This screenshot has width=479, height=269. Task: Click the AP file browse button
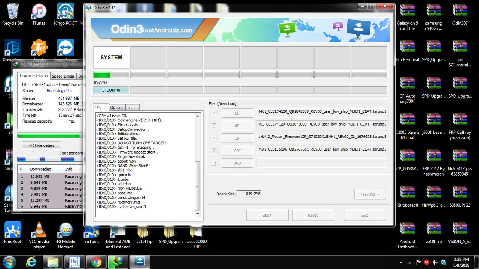237,126
